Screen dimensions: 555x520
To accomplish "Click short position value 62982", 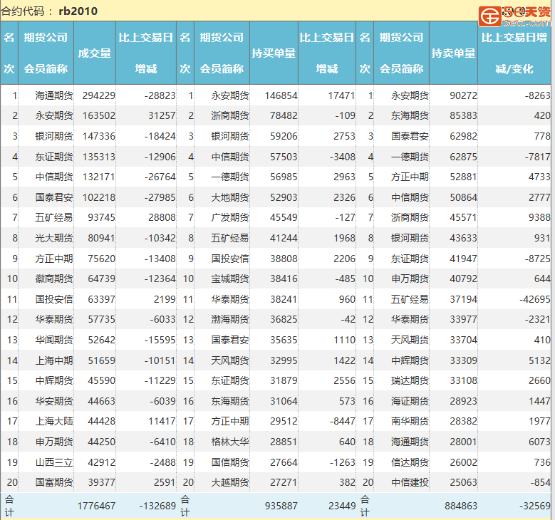I will point(463,136).
